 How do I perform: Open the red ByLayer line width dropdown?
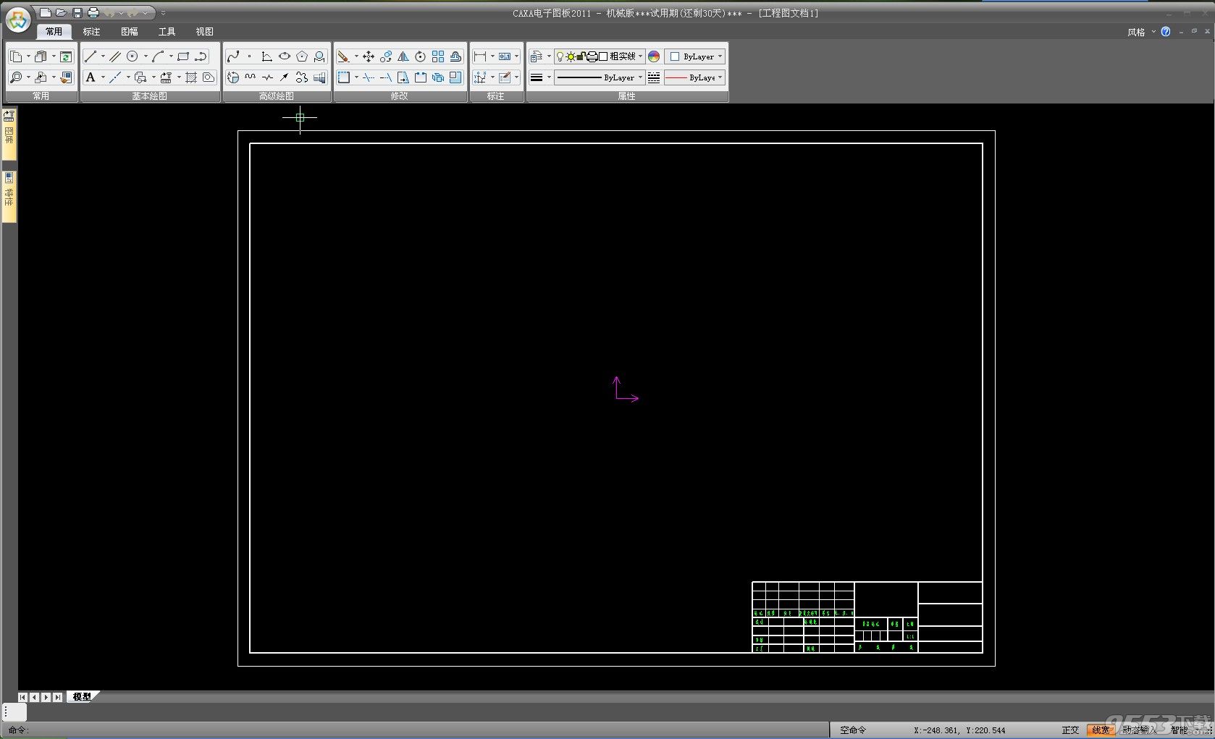coord(695,77)
